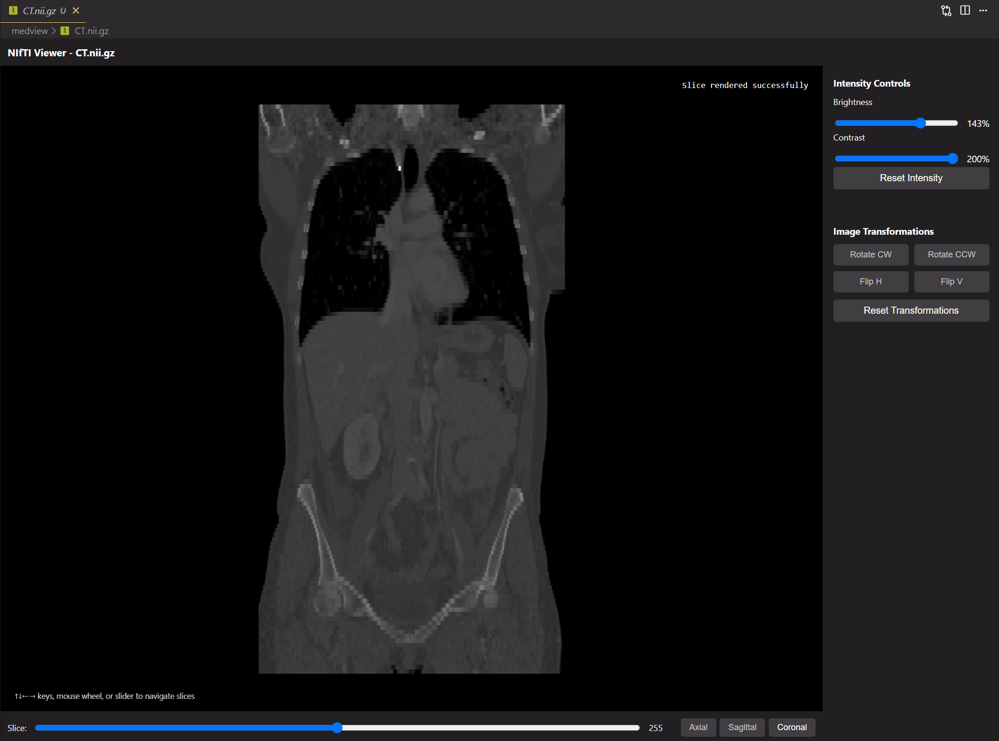Screen dimensions: 999x741
Task: Open the More Actions ellipsis menu
Action: (983, 10)
